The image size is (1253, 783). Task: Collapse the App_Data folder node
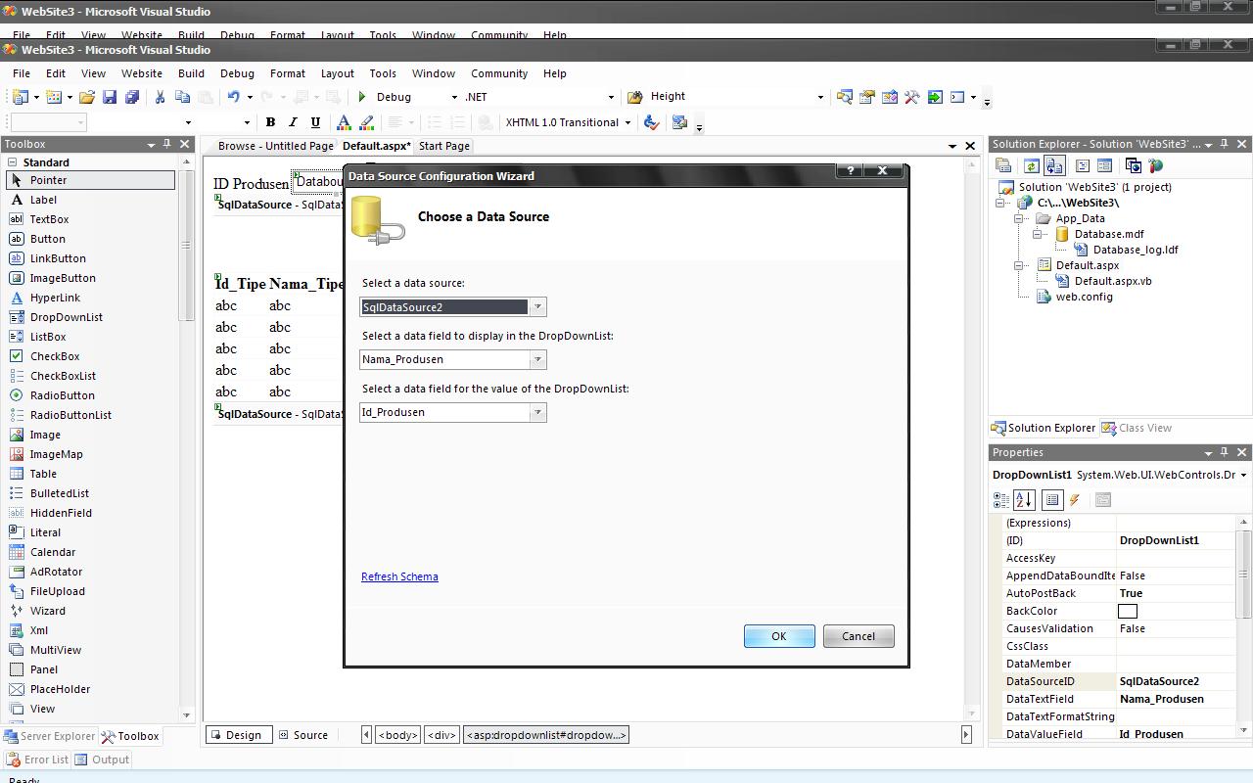pyautogui.click(x=1019, y=218)
